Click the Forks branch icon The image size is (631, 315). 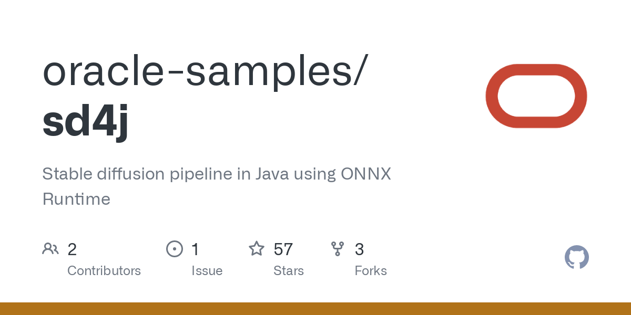pyautogui.click(x=338, y=249)
